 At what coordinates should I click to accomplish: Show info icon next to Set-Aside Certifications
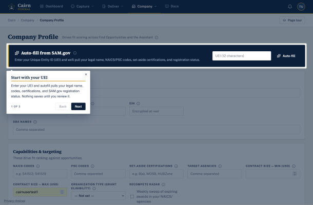[176, 166]
